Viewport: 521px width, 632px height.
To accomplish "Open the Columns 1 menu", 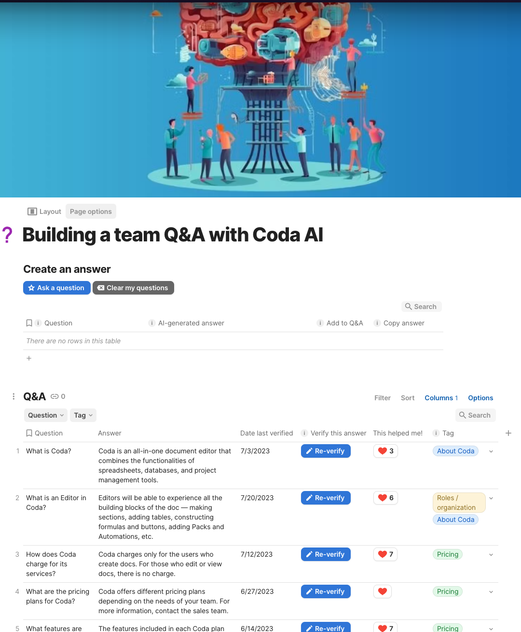I will [441, 398].
